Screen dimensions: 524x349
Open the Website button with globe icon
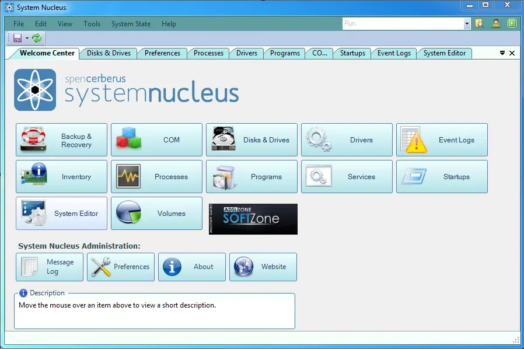click(x=263, y=267)
